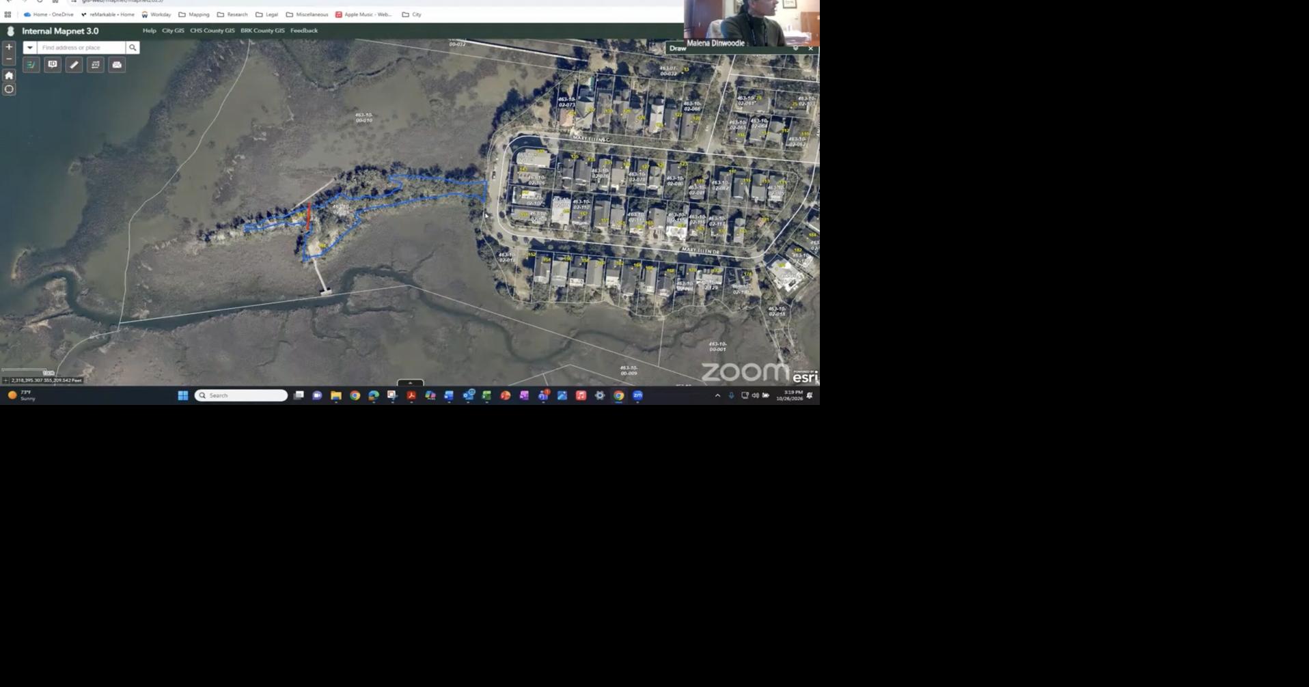The image size is (1309, 687).
Task: Open the XYZ coordinate conversion tool
Action: (96, 65)
